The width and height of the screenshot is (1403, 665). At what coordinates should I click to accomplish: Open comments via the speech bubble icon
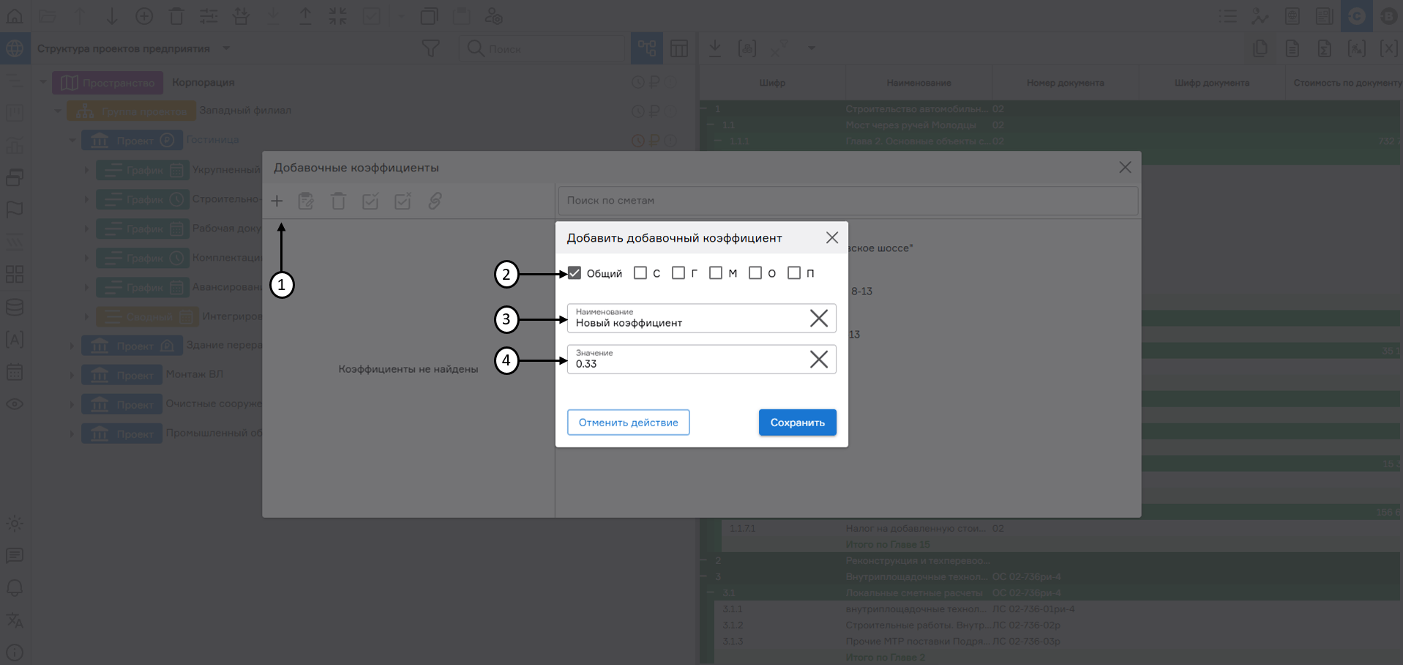[x=15, y=556]
